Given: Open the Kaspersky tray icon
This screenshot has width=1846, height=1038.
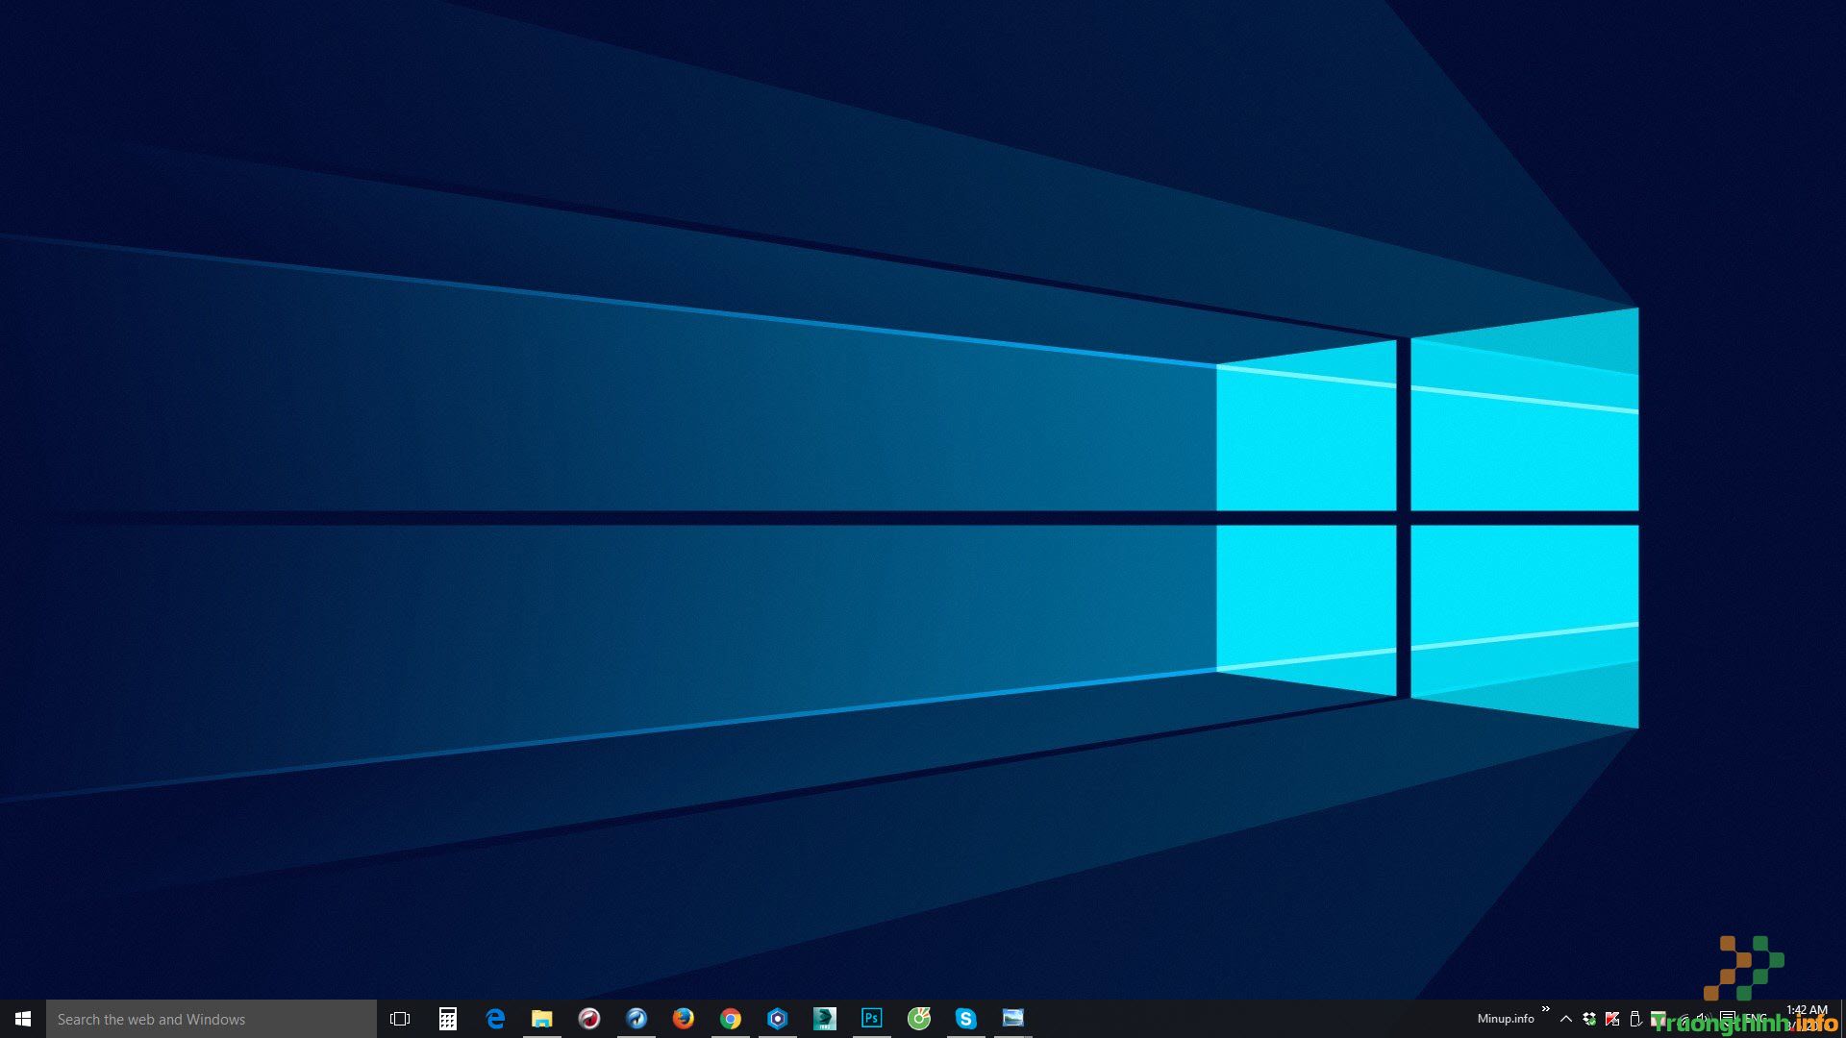Looking at the screenshot, I should point(1612,1019).
